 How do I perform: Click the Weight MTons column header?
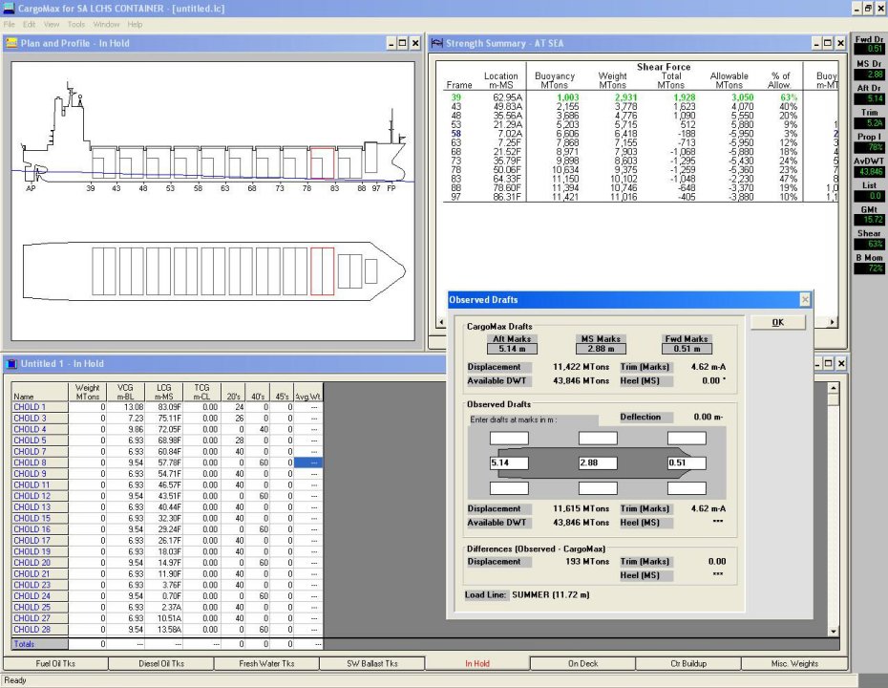point(87,392)
